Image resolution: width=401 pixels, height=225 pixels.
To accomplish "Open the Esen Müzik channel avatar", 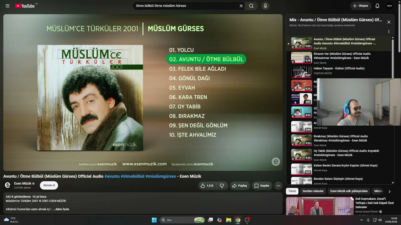I will (x=8, y=185).
